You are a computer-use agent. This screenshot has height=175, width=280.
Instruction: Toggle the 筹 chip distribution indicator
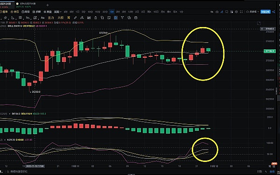(x=69, y=18)
